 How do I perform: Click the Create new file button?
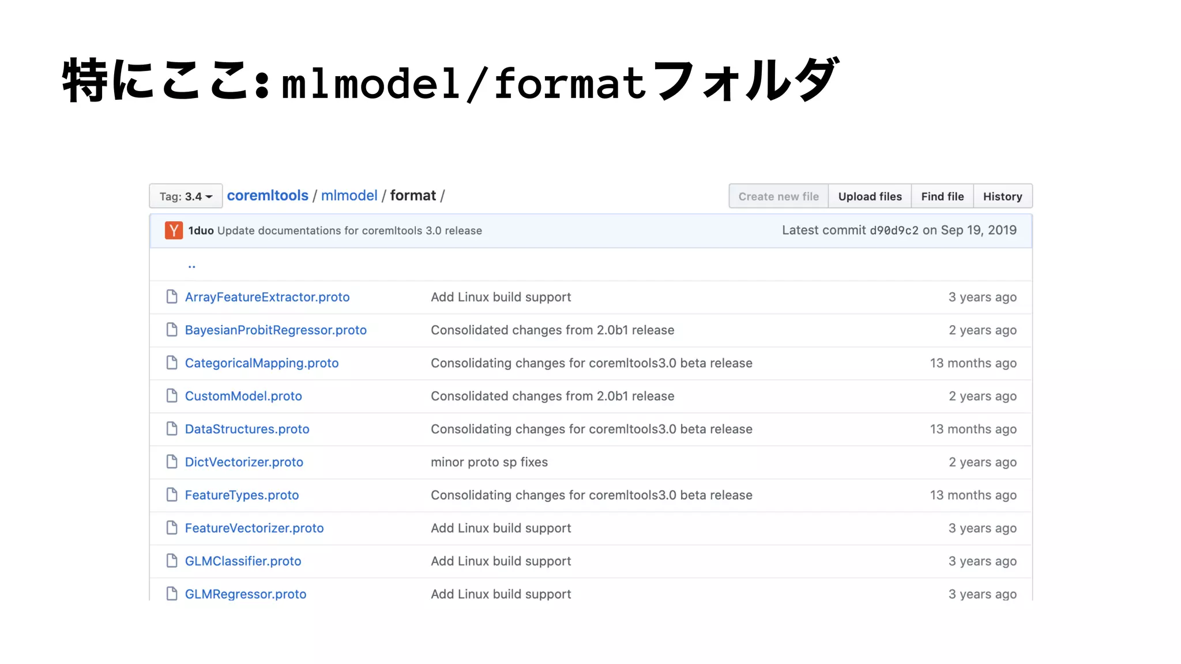point(778,197)
